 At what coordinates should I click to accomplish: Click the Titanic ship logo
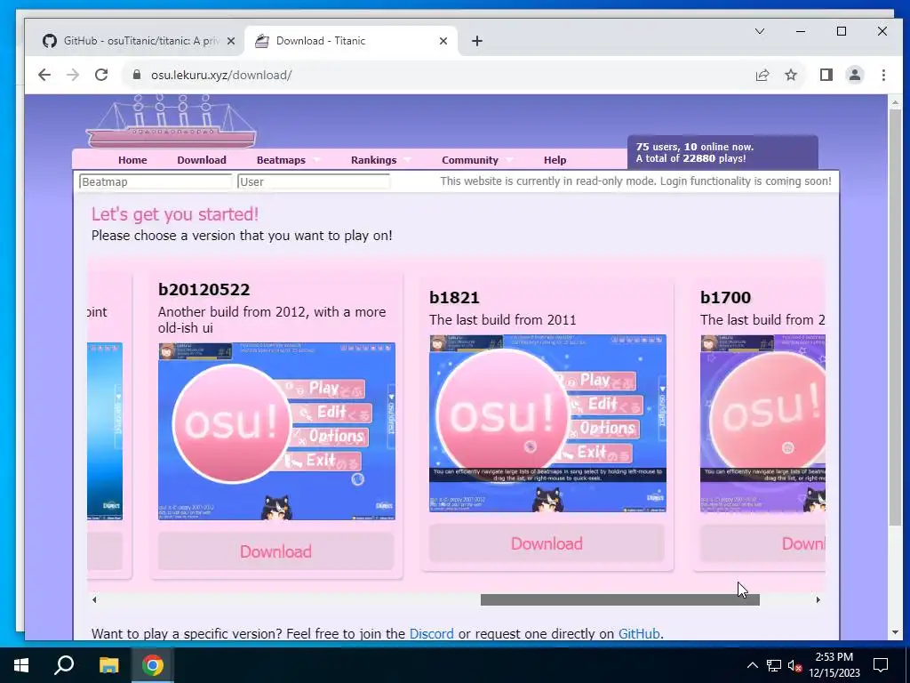171,122
